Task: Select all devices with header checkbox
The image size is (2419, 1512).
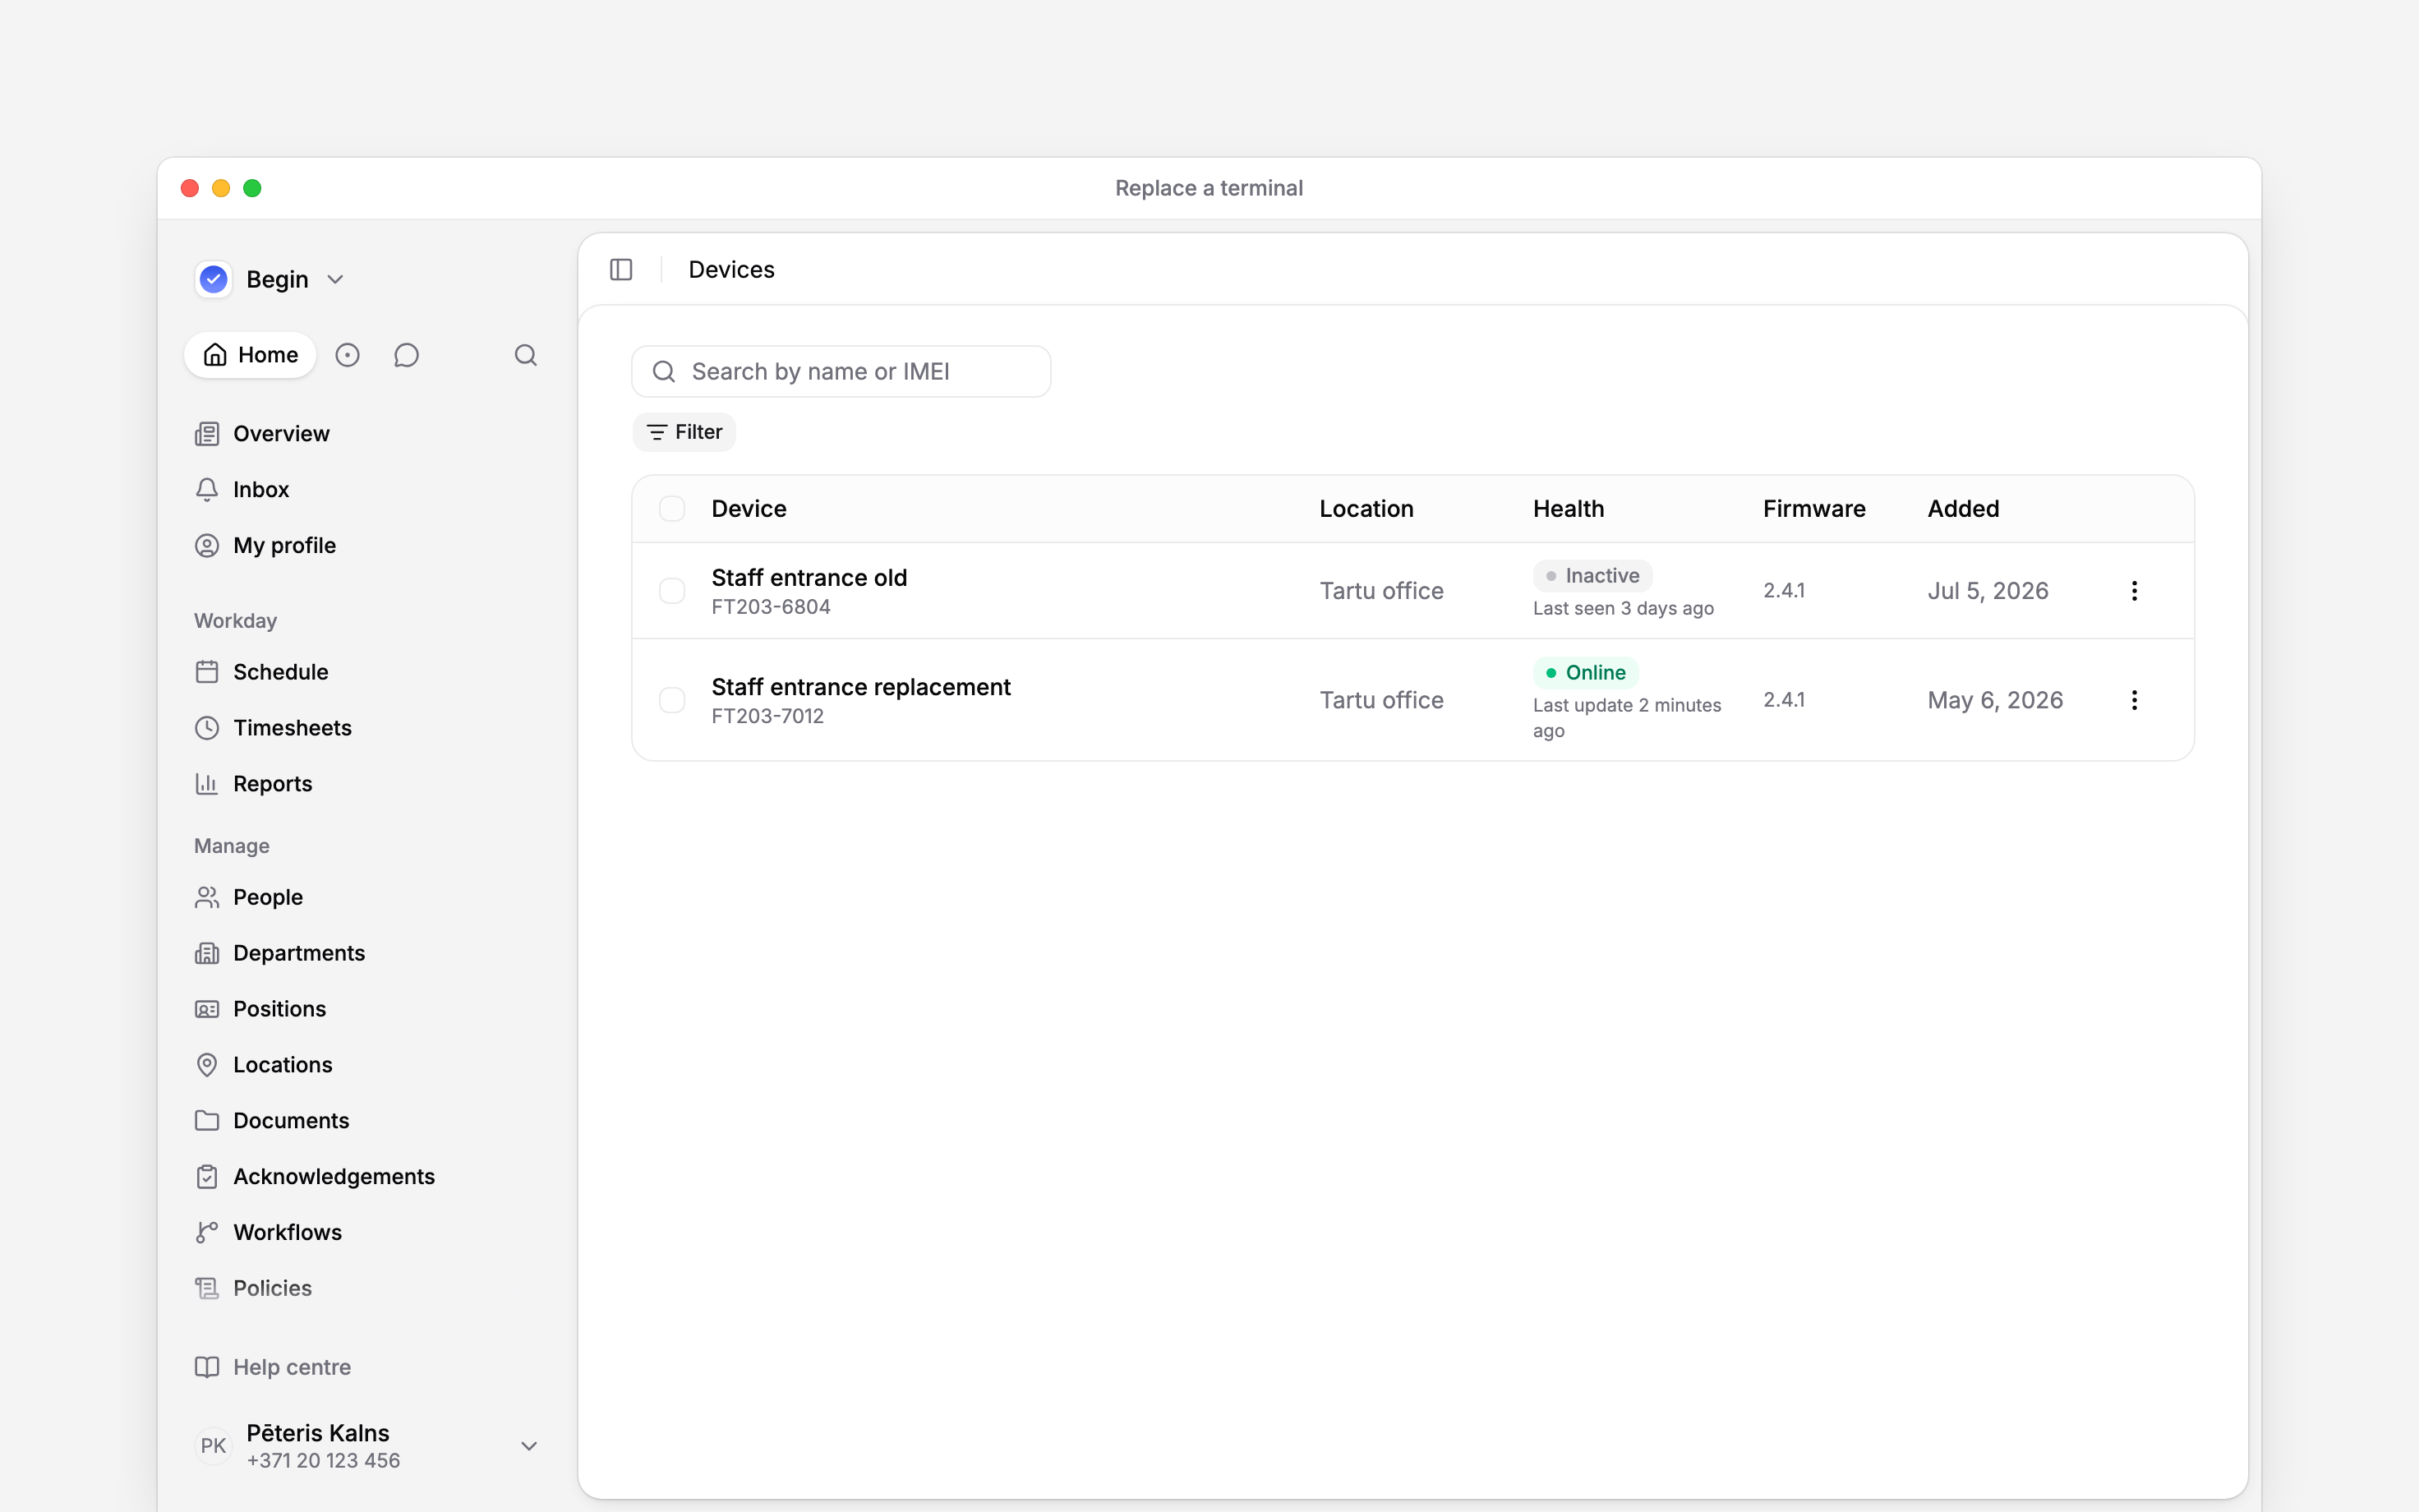Action: point(672,509)
